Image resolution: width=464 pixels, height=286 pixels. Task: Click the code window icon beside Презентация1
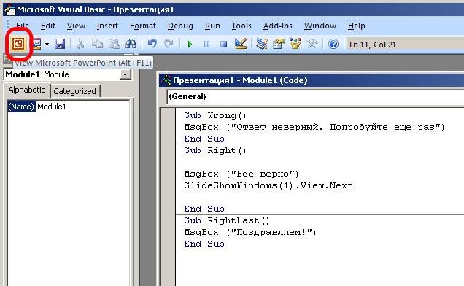coord(166,80)
